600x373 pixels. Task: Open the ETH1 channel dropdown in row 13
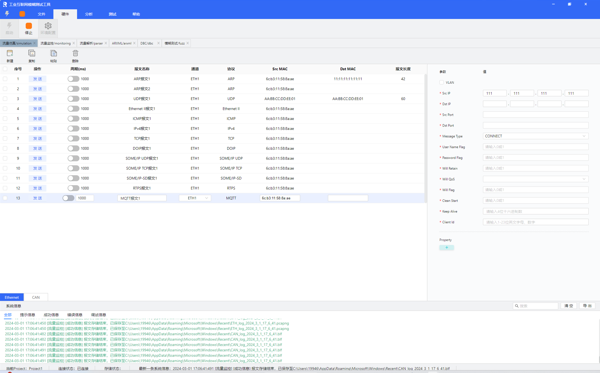point(195,198)
